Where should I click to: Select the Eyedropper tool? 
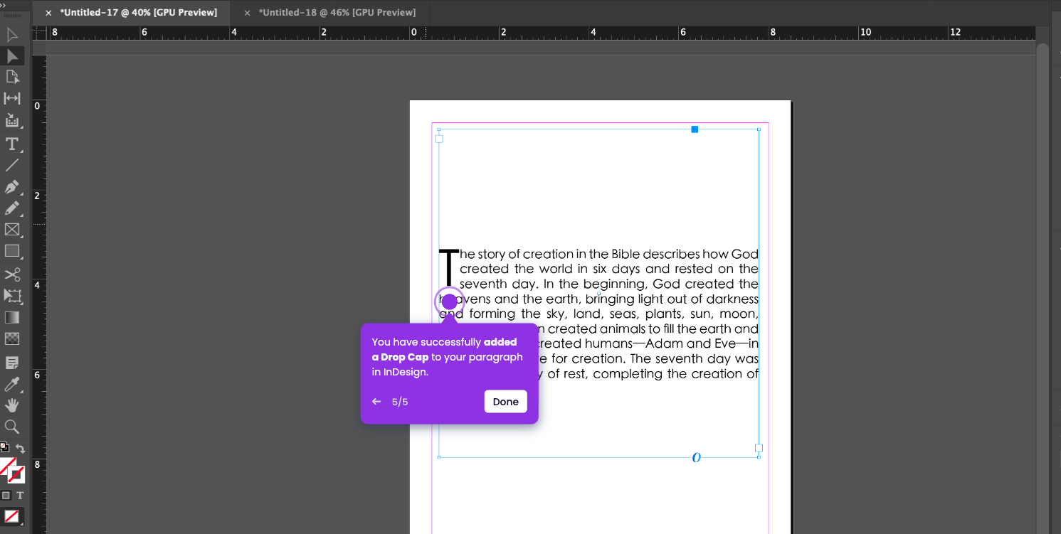(x=12, y=384)
